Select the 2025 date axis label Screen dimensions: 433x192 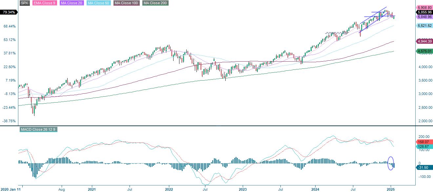391,189
